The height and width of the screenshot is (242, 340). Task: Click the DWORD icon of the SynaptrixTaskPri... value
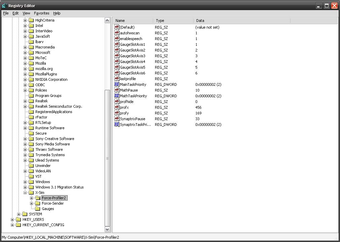[x=117, y=125]
